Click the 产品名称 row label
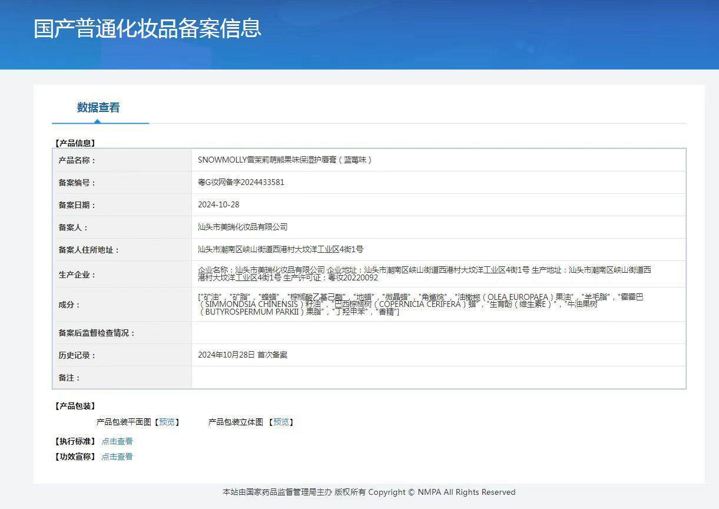 pos(77,160)
